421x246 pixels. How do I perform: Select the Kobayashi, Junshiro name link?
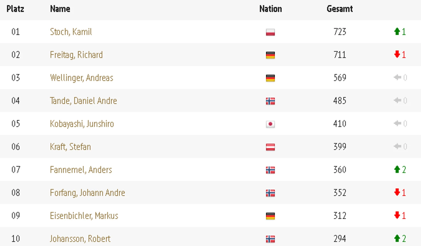click(x=82, y=124)
